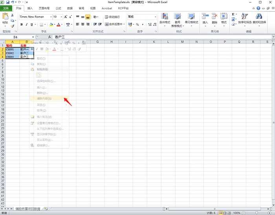
Task: Switch to the 页面布局 ribbon tab
Action: (x=44, y=8)
